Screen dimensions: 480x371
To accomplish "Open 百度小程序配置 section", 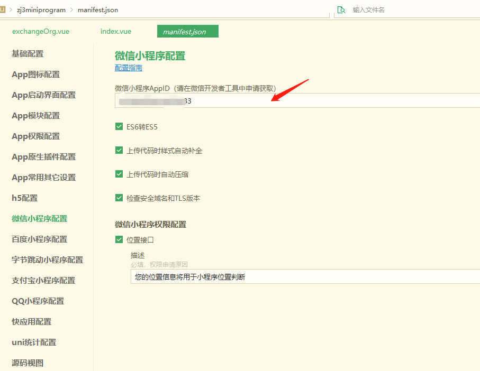I will [40, 239].
